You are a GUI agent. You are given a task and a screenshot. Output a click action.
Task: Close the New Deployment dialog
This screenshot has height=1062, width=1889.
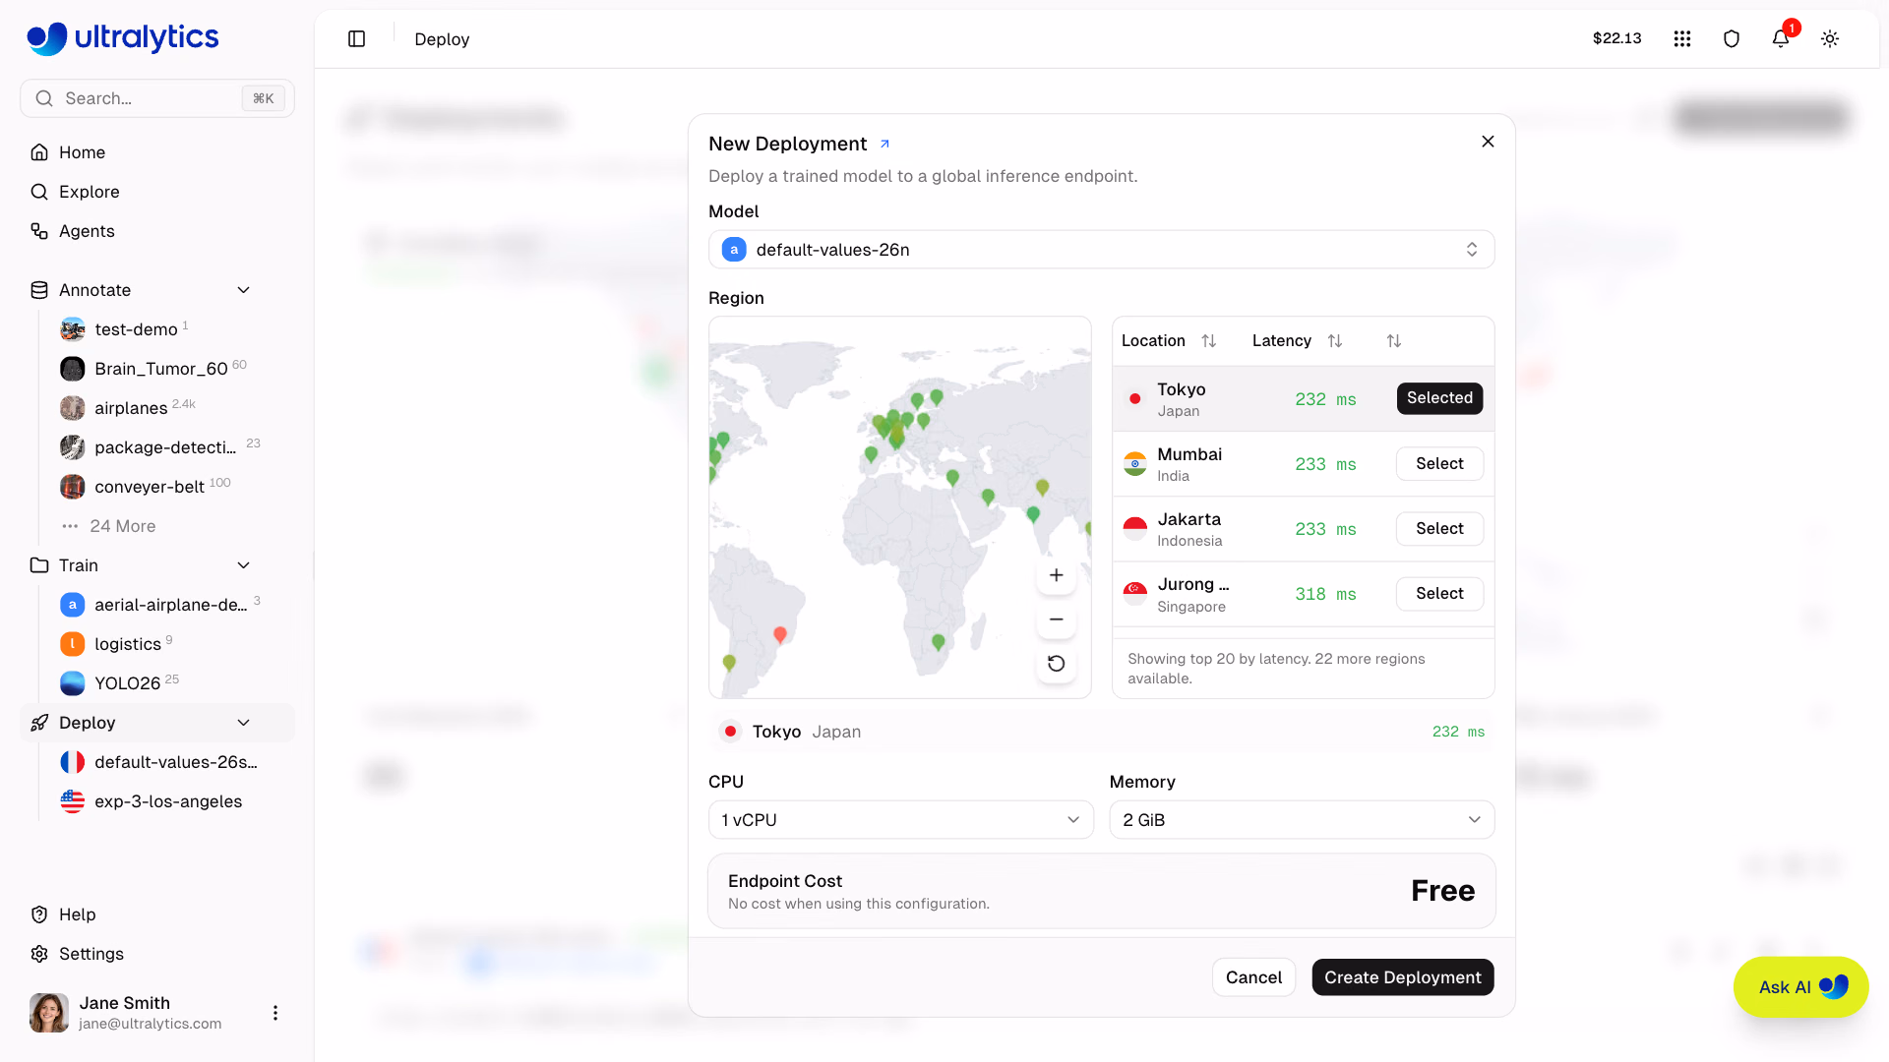pyautogui.click(x=1488, y=142)
